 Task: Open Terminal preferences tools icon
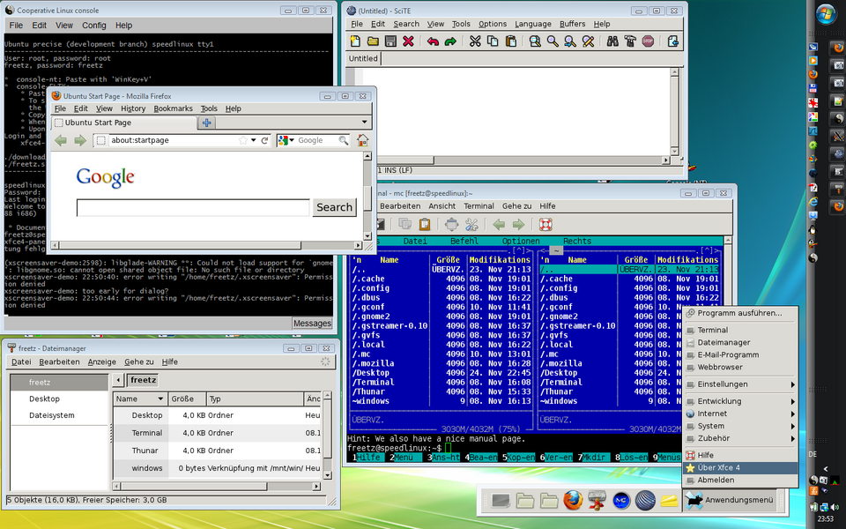click(x=471, y=224)
